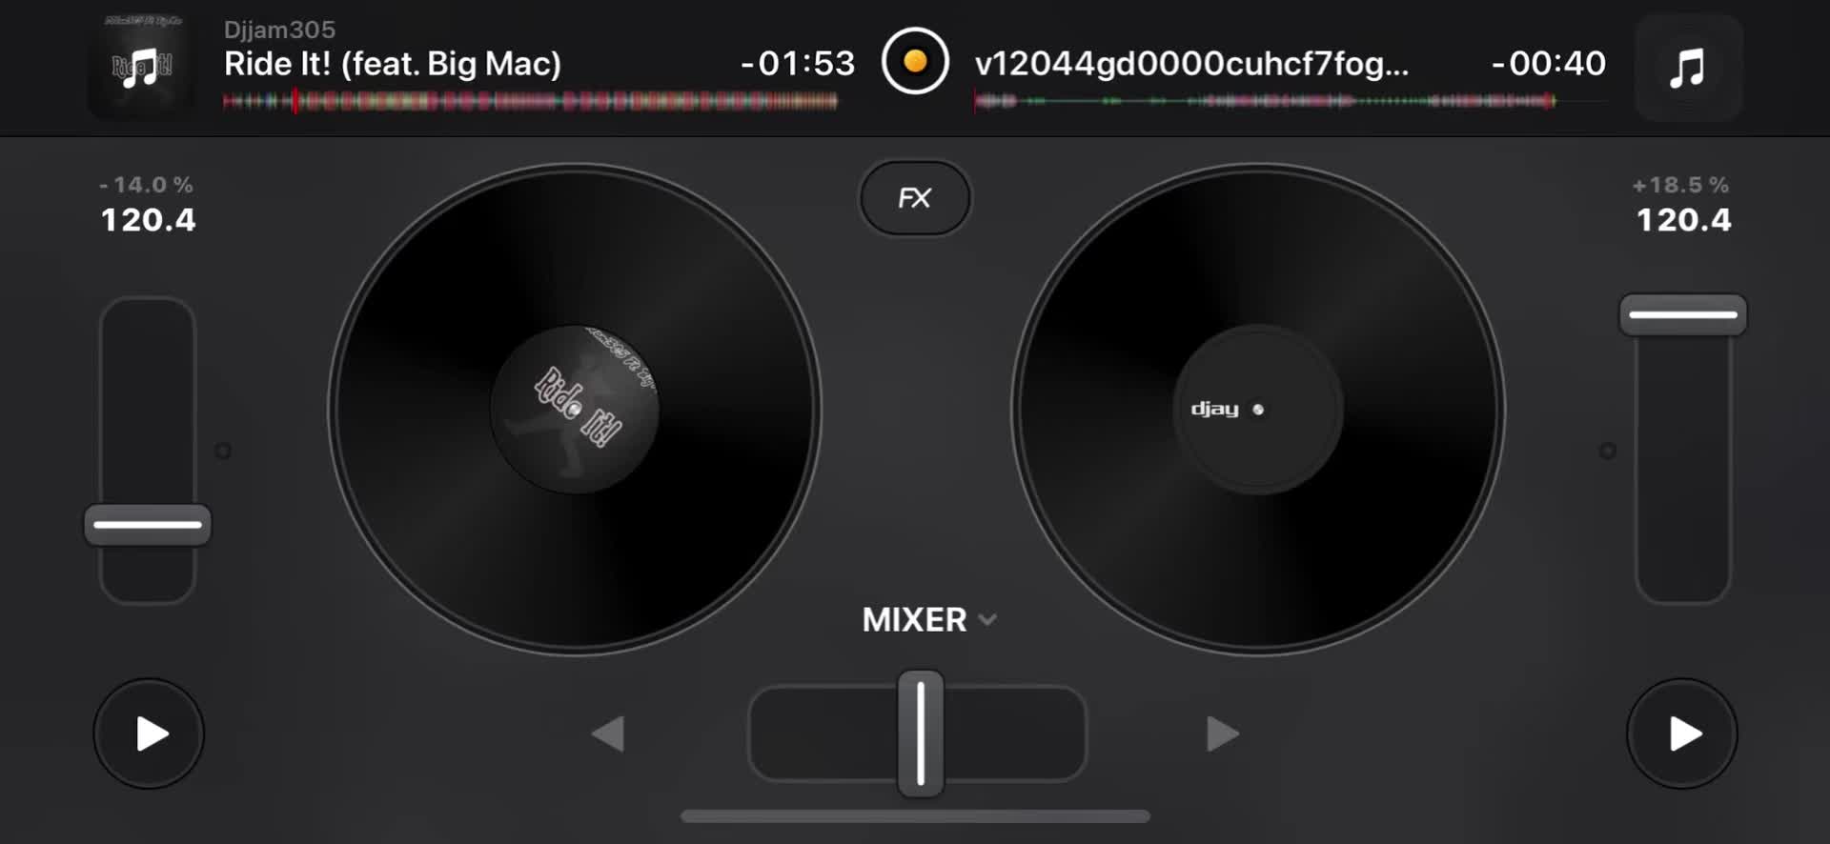Screen dimensions: 1830x844
Task: Tap the +18.5 % tempo percentage
Action: click(x=1681, y=185)
